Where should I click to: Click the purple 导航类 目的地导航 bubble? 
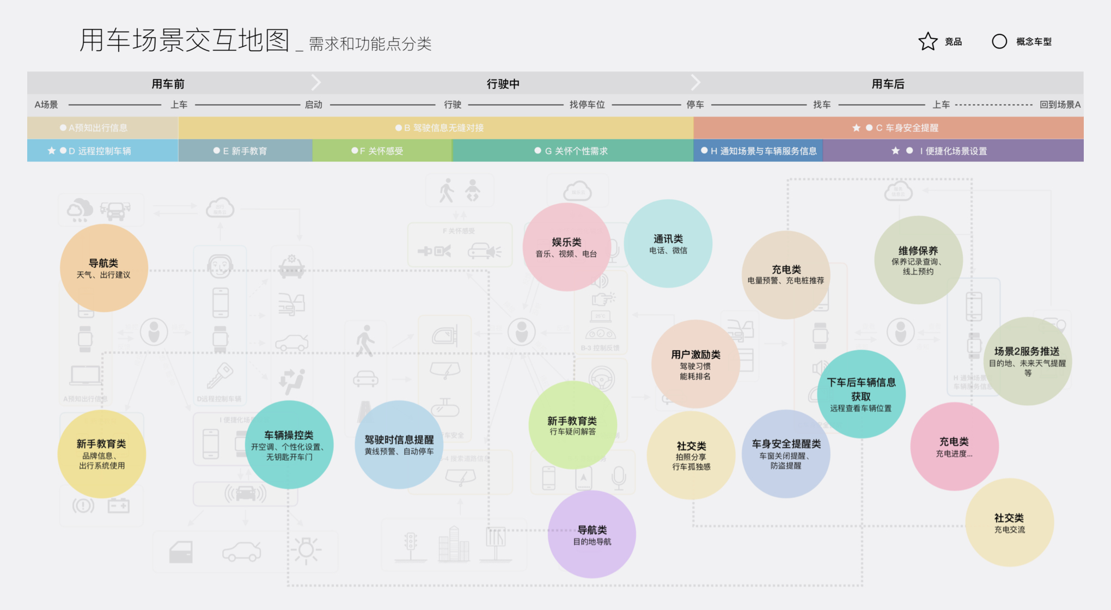point(592,534)
